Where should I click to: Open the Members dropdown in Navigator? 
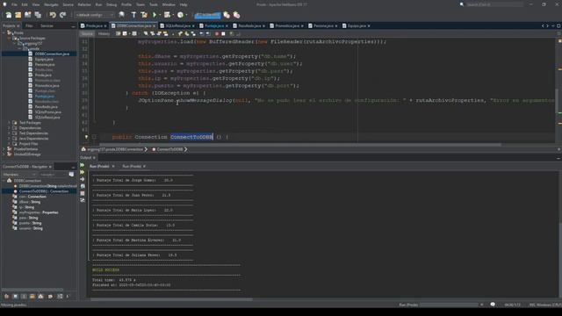tap(18, 175)
